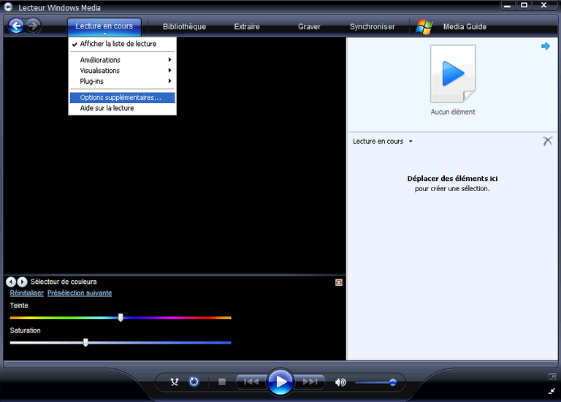Click the blue arrow atop the playlist pane
Viewport: 561px width, 402px height.
[545, 46]
